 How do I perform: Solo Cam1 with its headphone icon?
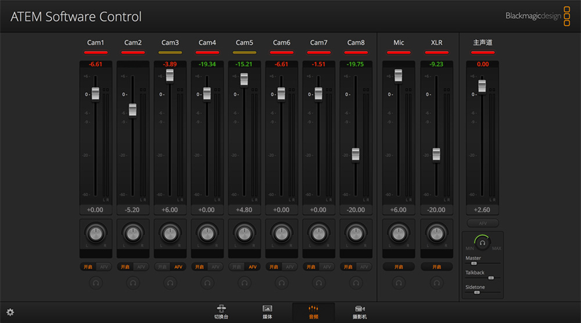[x=96, y=283]
